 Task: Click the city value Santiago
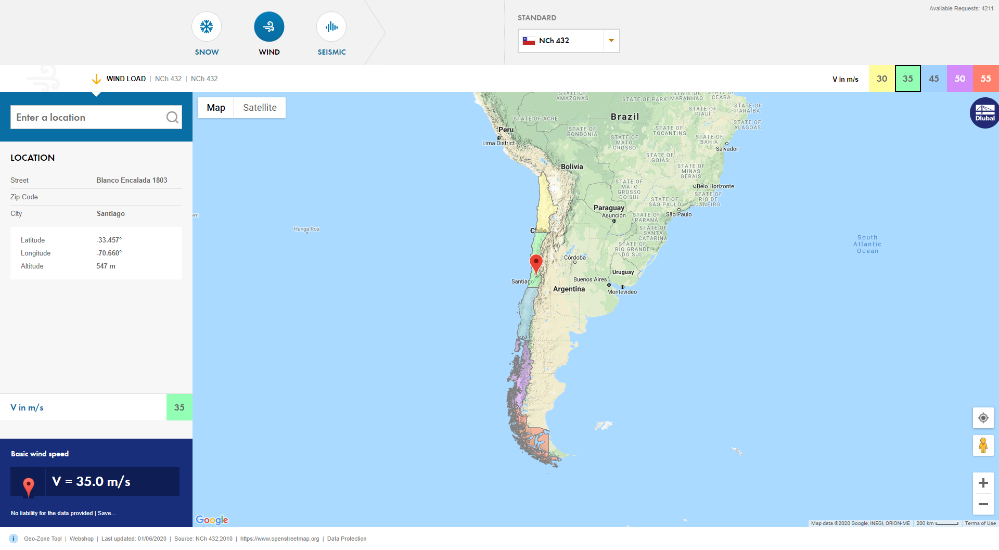click(111, 213)
